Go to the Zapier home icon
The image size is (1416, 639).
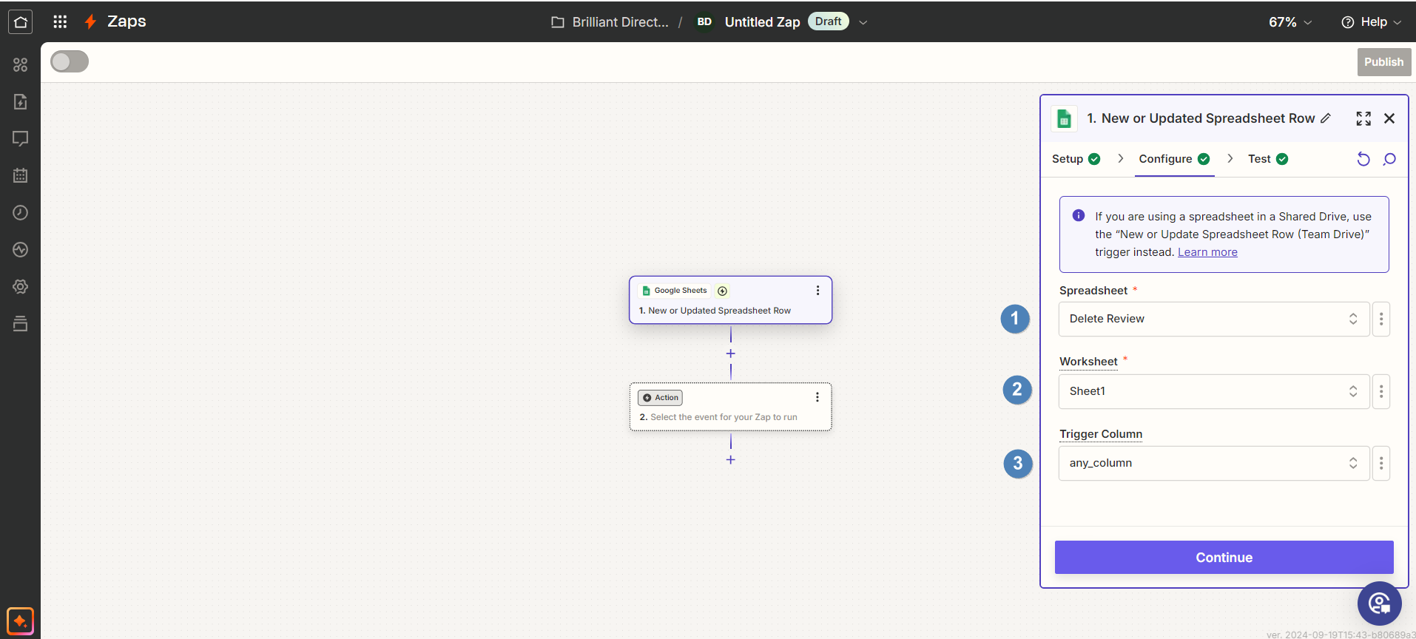click(x=21, y=21)
